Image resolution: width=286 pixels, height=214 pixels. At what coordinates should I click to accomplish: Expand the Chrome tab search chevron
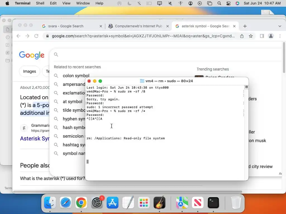coord(280,26)
